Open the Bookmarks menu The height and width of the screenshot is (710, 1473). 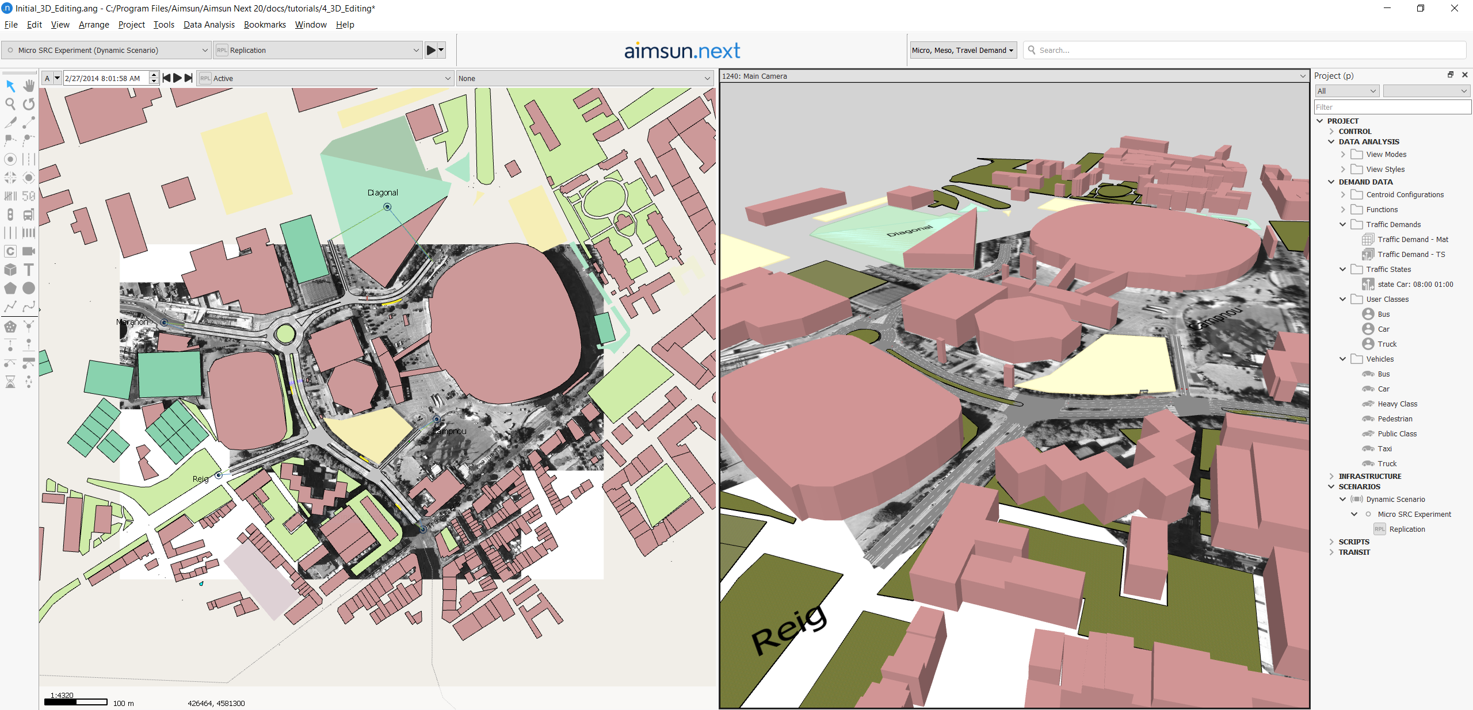pyautogui.click(x=265, y=25)
